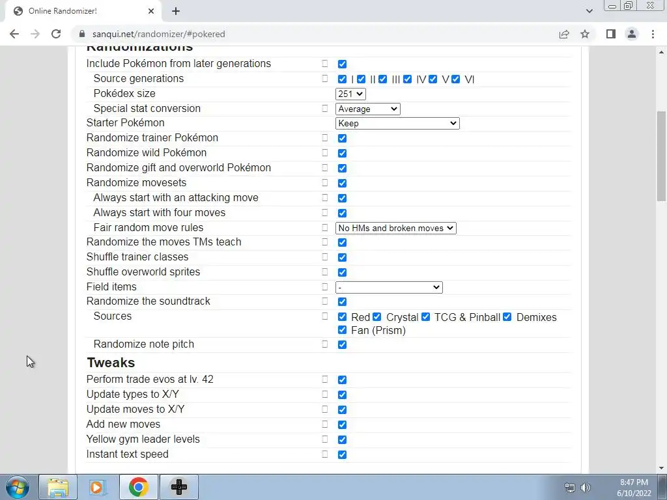Open the D-pad emulator taskbar app
This screenshot has width=667, height=500.
178,487
